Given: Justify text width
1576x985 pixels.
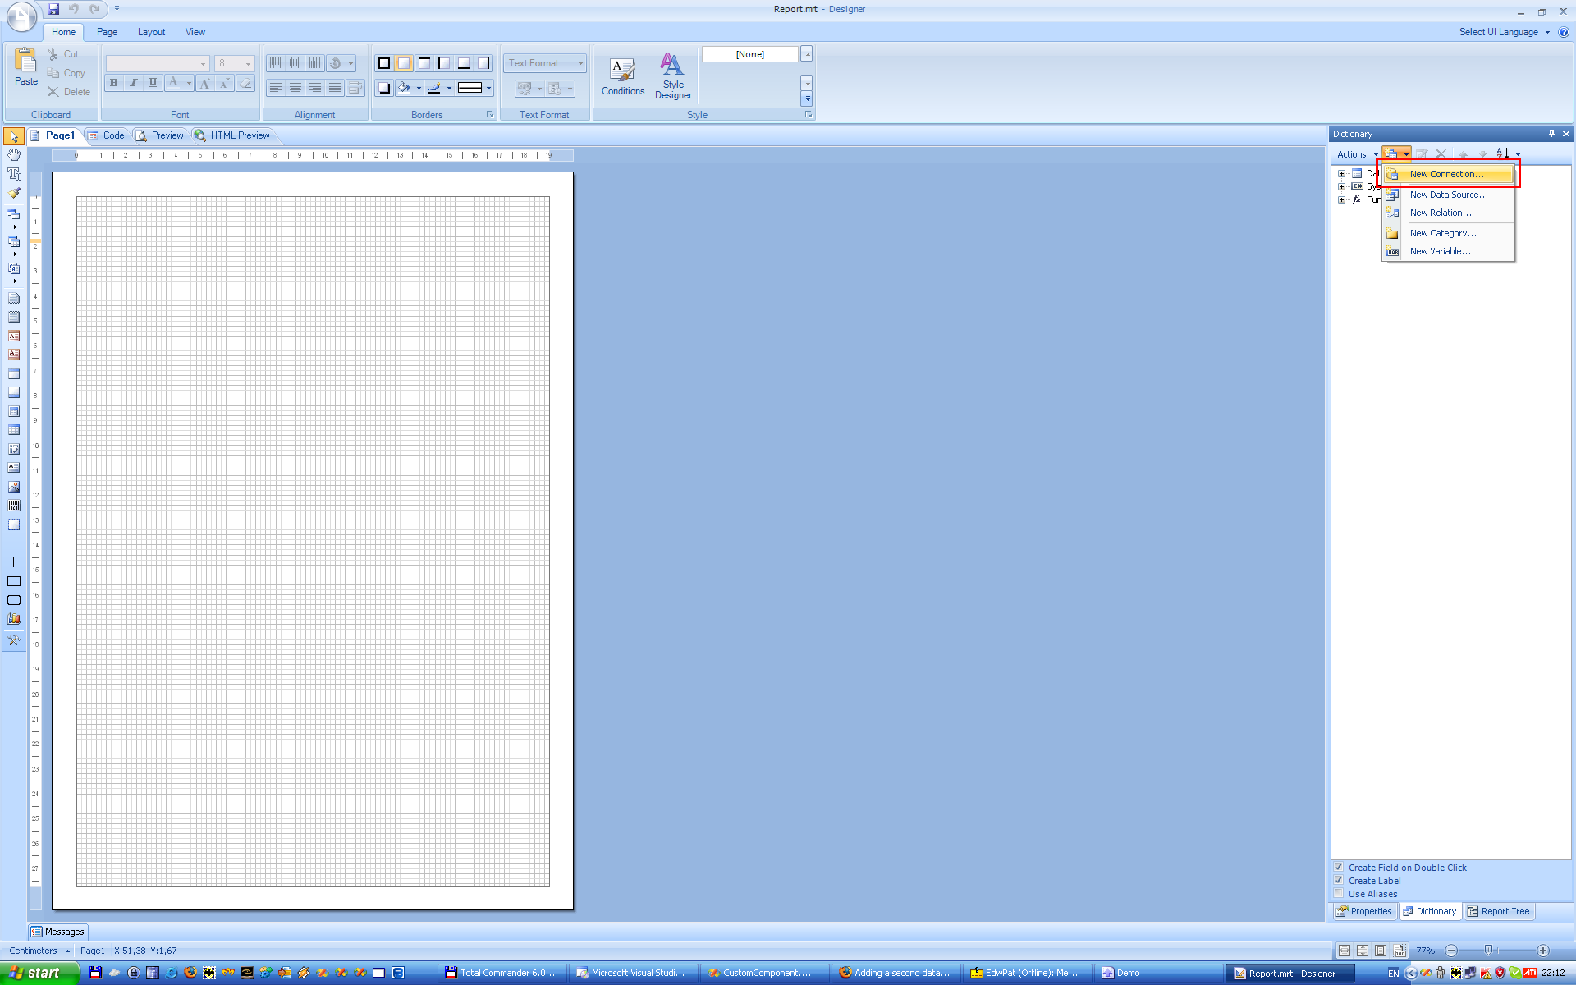Looking at the screenshot, I should click(335, 88).
